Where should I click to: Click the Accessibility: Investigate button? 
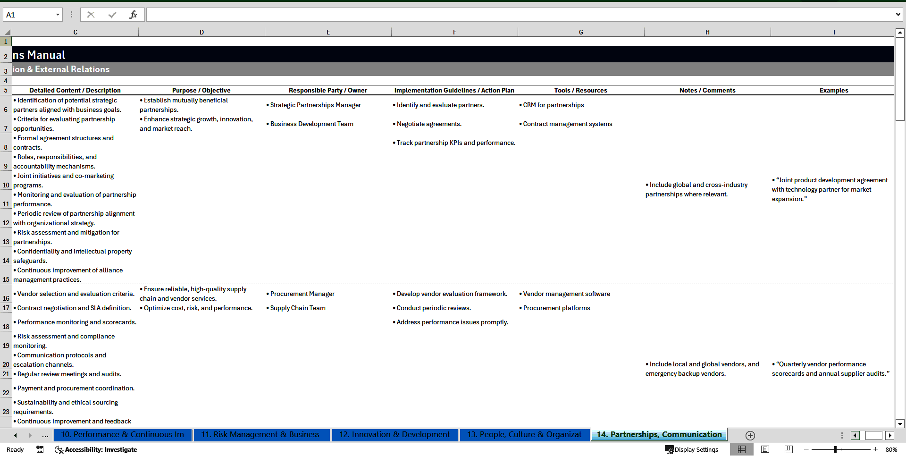coord(96,449)
